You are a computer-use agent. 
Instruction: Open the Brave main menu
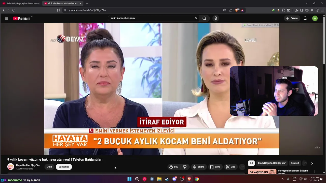coord(322,10)
